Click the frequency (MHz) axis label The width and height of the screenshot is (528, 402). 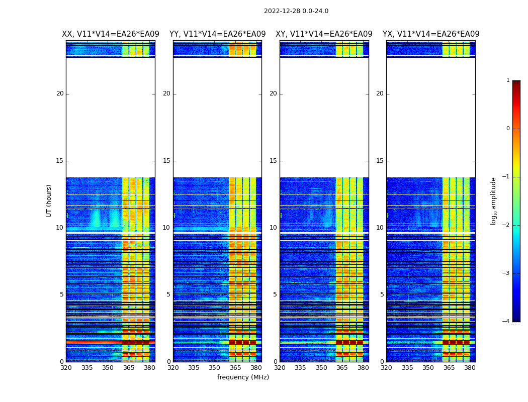(243, 377)
